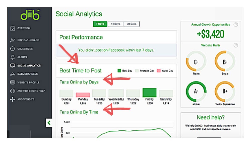251x143 pixels.
Task: Click the Website Profile icon
Action: coord(13,82)
